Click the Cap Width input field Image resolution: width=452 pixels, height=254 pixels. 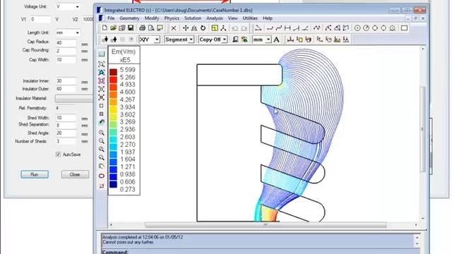[66, 59]
